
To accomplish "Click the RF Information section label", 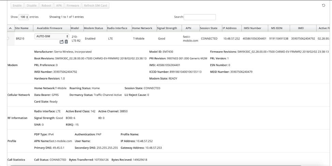I will 17,118.
